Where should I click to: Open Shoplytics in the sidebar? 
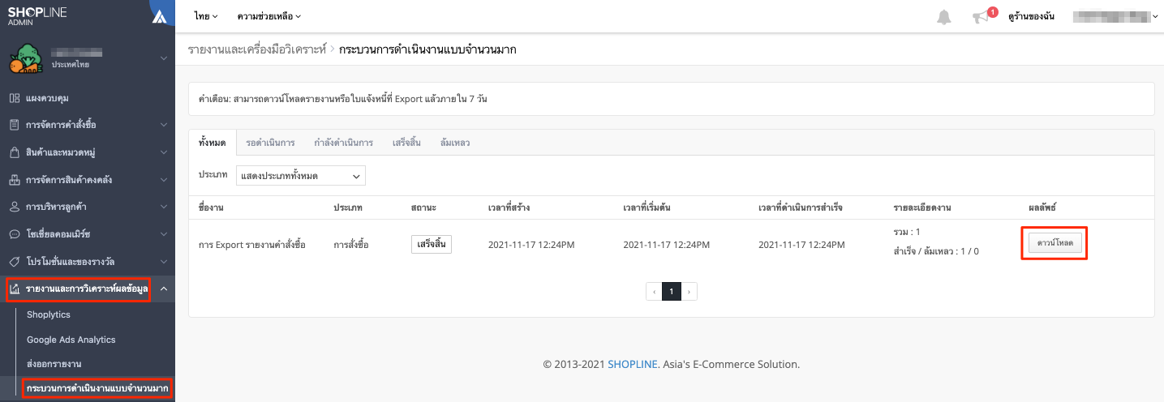pos(49,314)
